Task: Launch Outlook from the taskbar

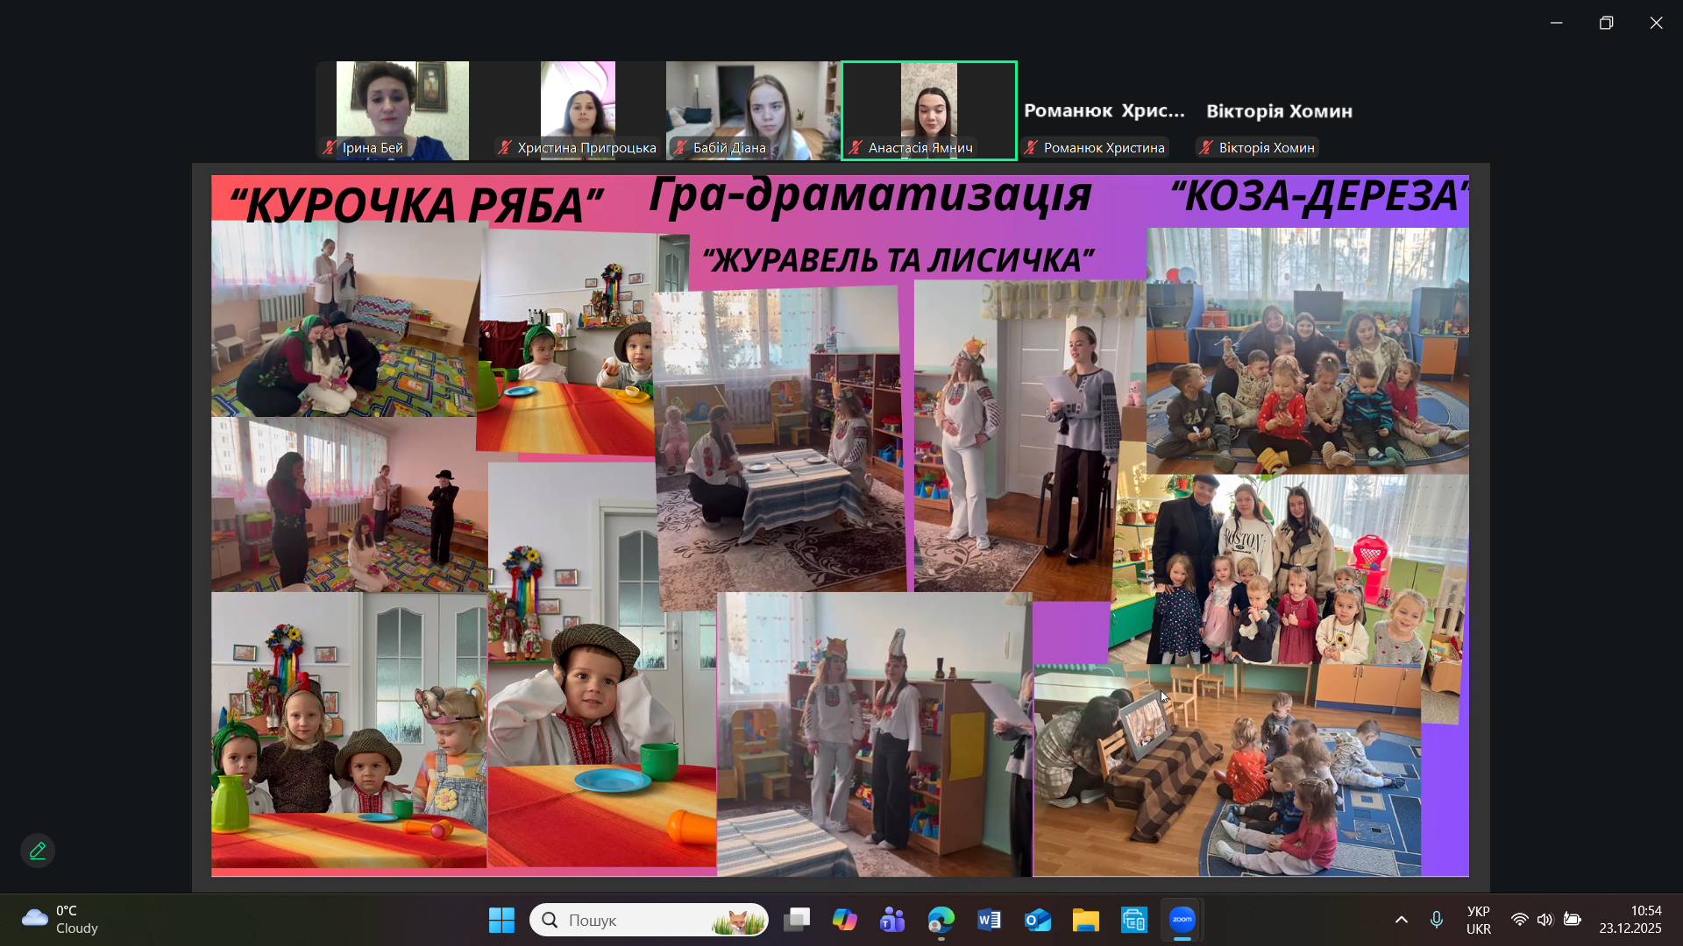Action: pyautogui.click(x=1037, y=920)
